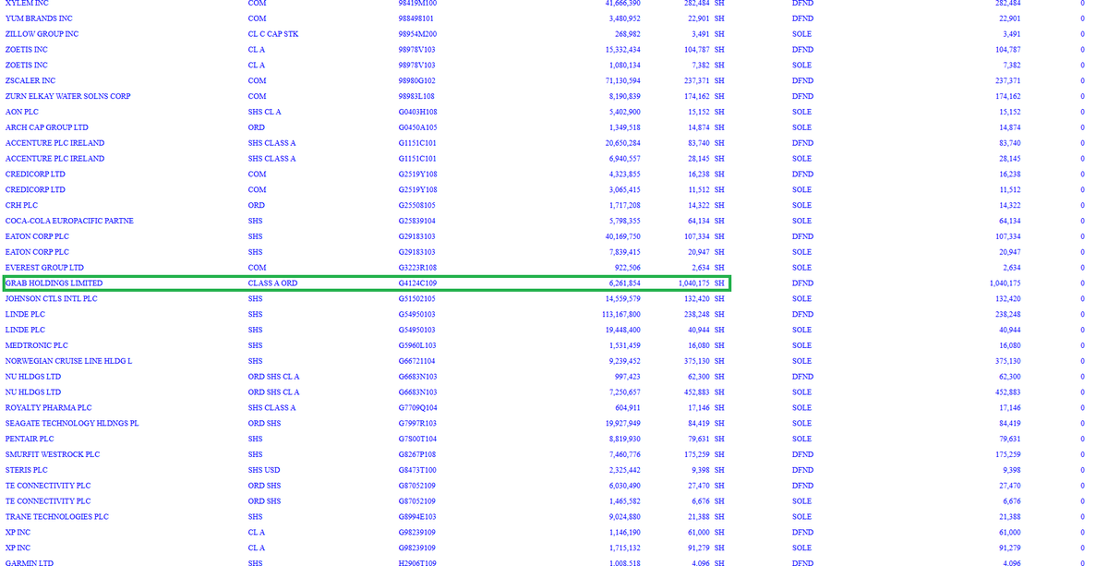Click DFND in the GRAB HOLDINGS row
The width and height of the screenshot is (1108, 566).
pyautogui.click(x=802, y=283)
